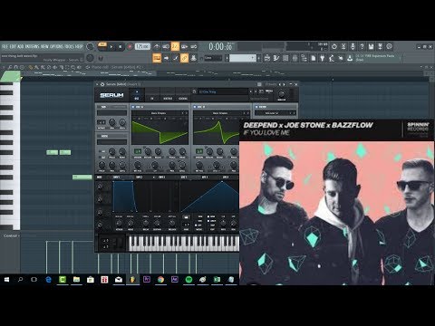
Task: Open help question mark icon
Action: pos(362,46)
